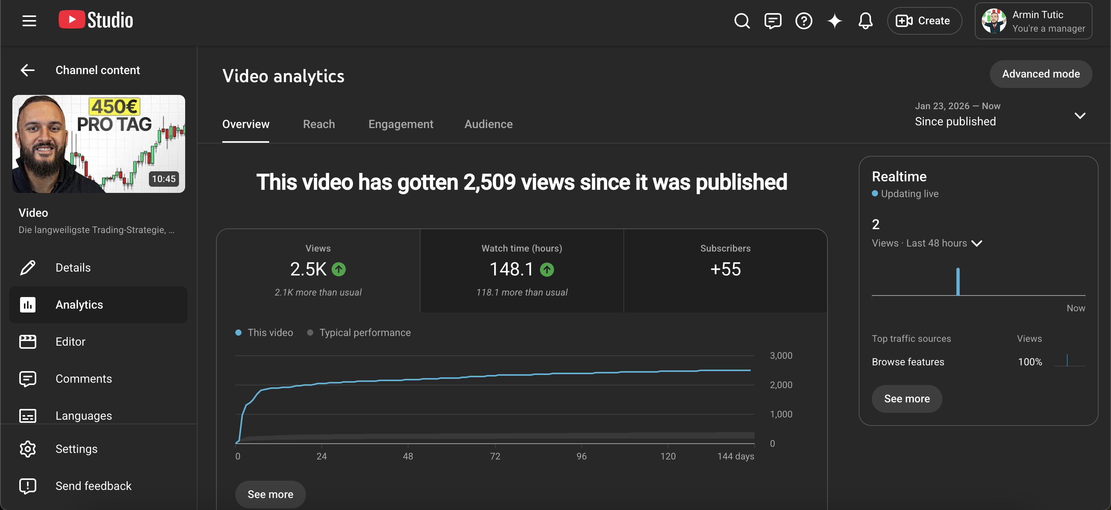Click the sparkle Ask Studio icon

(x=834, y=21)
